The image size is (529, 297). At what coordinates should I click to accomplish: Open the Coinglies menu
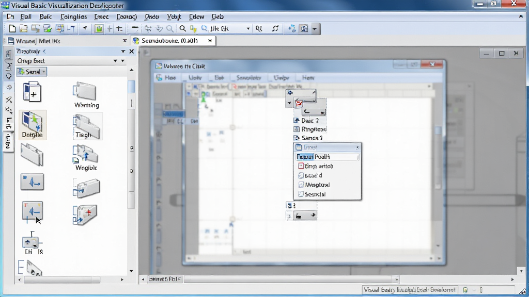73,16
